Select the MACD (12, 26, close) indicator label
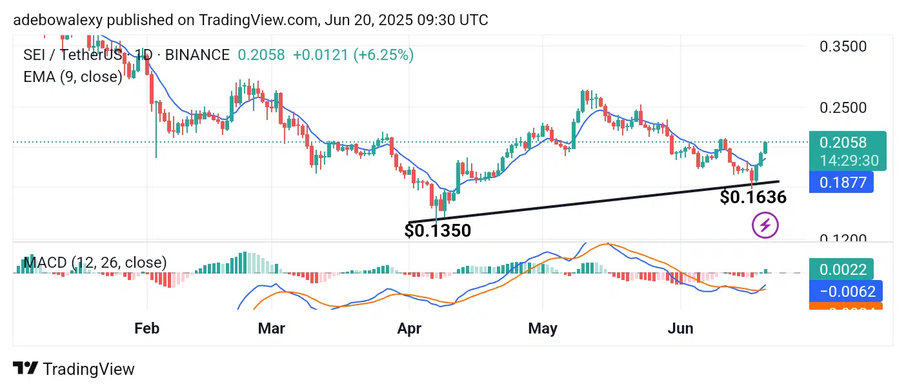 click(x=95, y=263)
